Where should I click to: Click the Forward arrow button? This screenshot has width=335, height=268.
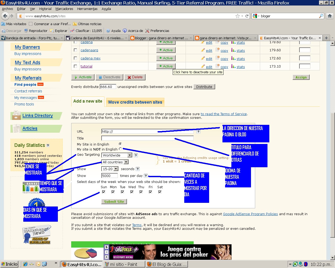[x=12, y=16]
